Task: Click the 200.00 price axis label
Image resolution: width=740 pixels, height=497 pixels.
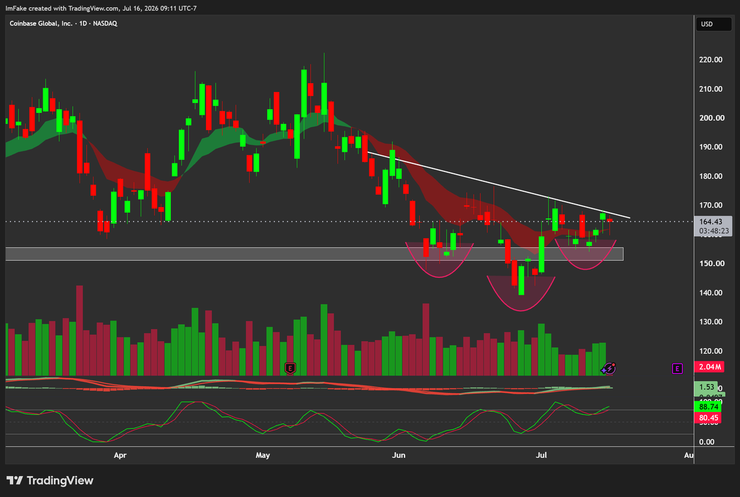Action: [x=711, y=118]
